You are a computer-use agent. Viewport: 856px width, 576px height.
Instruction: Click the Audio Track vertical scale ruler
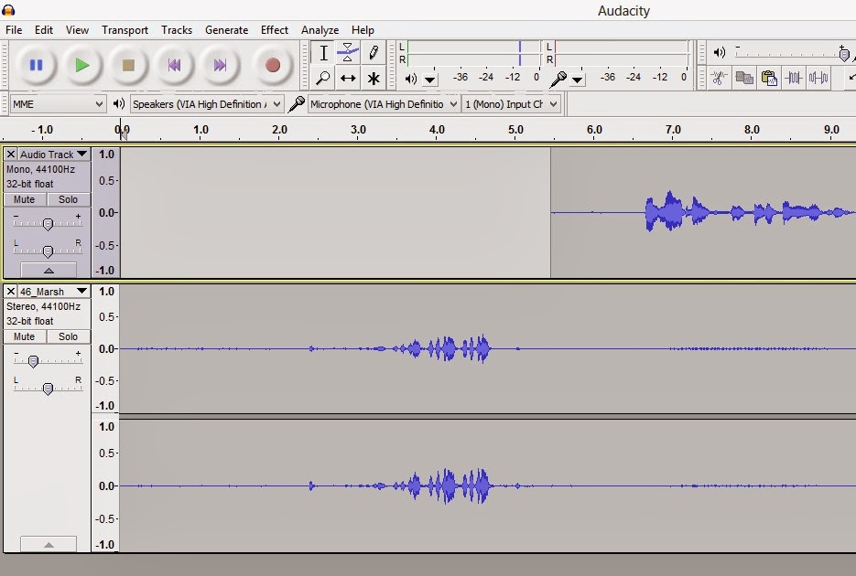[x=106, y=212]
